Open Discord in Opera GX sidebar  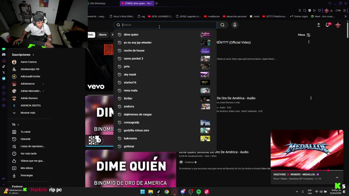pos(4,54)
